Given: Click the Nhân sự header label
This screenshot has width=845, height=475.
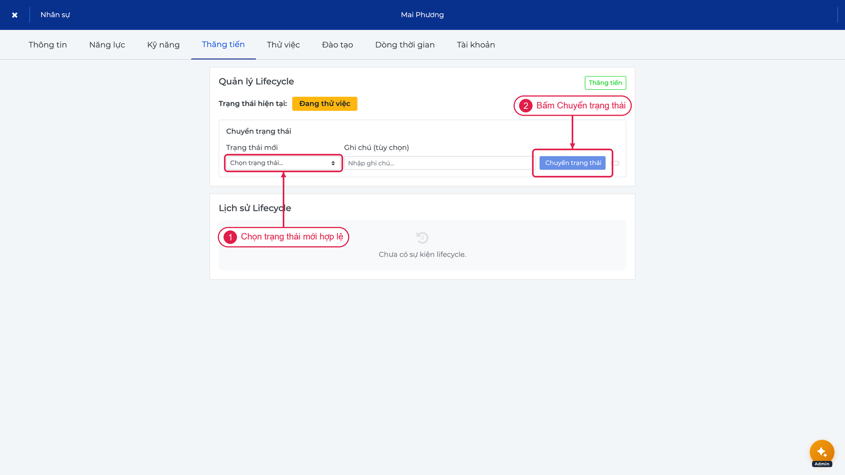Looking at the screenshot, I should [55, 15].
